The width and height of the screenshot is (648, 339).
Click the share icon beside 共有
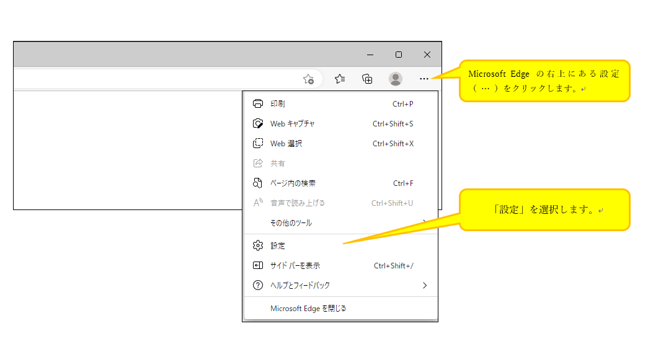[x=258, y=163]
